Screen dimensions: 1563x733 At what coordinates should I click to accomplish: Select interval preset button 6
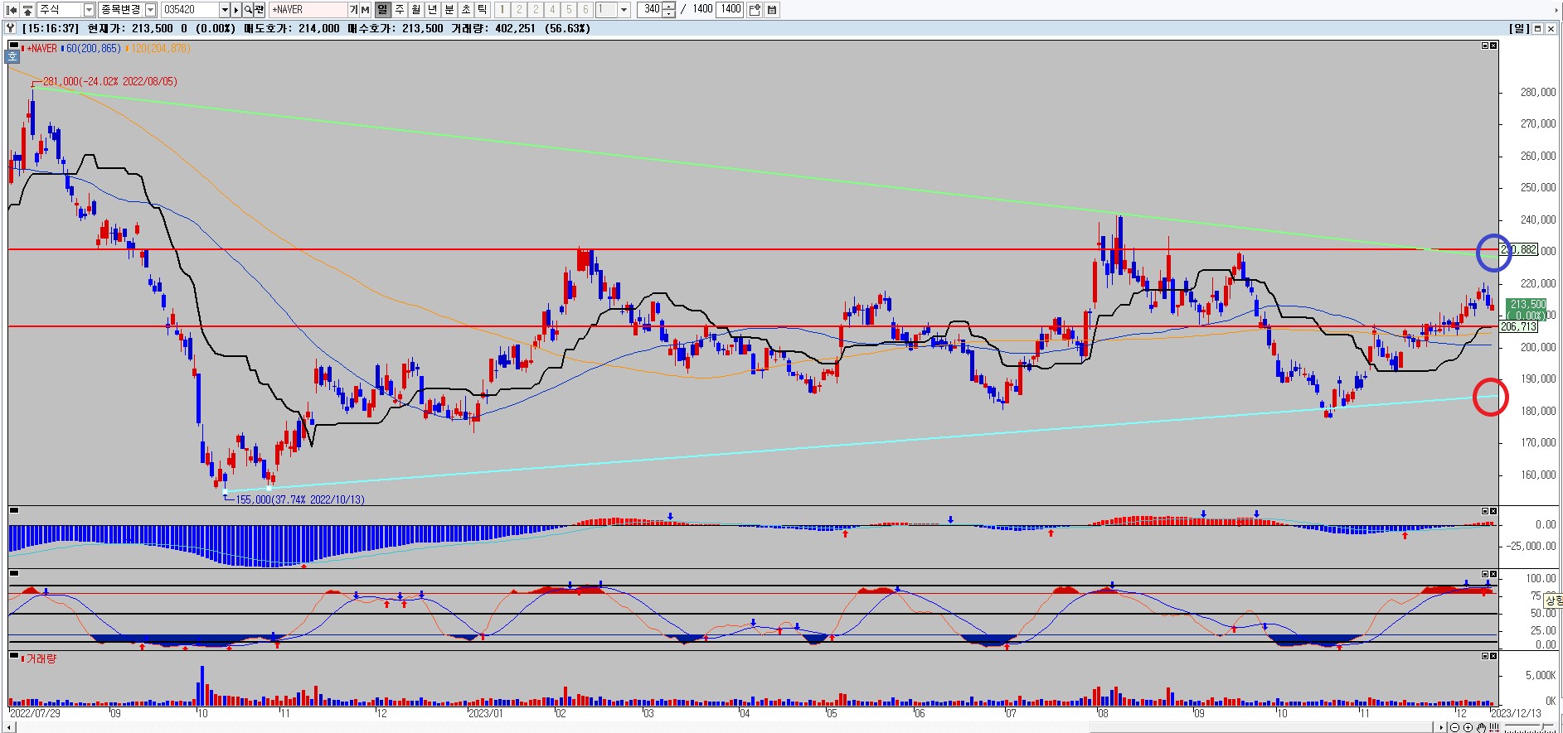tap(585, 10)
